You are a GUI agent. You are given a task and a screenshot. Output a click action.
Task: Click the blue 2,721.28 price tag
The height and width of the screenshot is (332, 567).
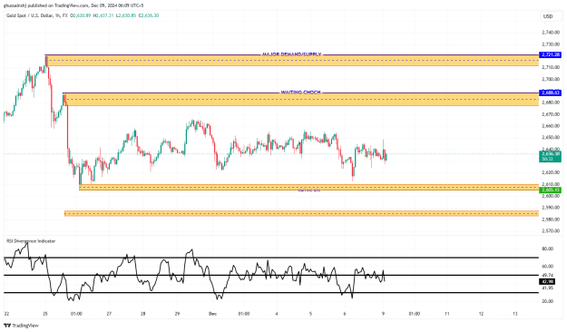click(x=550, y=54)
